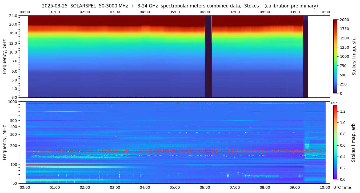
Task: Click the 03:00 tick label on the top axis
Action: (115, 12)
